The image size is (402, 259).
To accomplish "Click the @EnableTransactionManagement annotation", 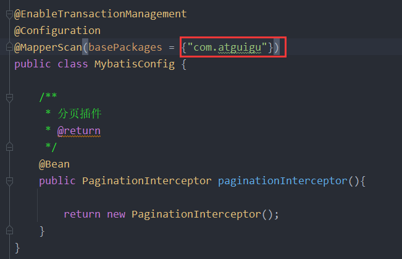I will point(101,14).
